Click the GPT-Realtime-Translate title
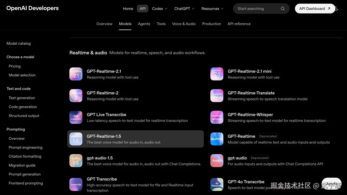Screen dimensions: 347x195 [x=251, y=93]
